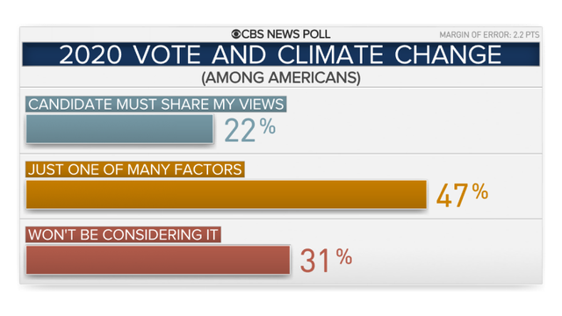This screenshot has height=316, width=562.
Task: Click the red 31 percent bar
Action: tap(158, 260)
